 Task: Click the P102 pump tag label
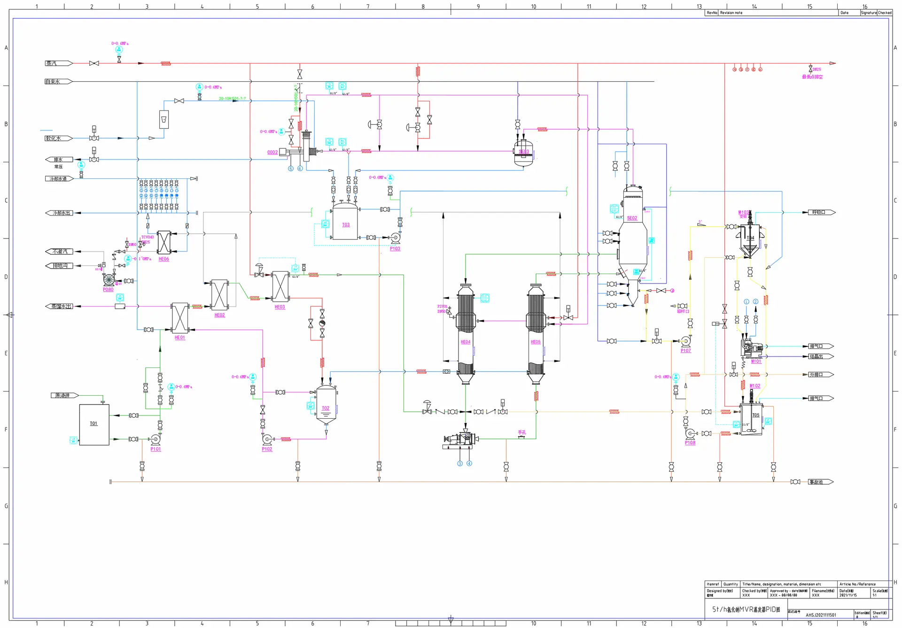pos(267,449)
